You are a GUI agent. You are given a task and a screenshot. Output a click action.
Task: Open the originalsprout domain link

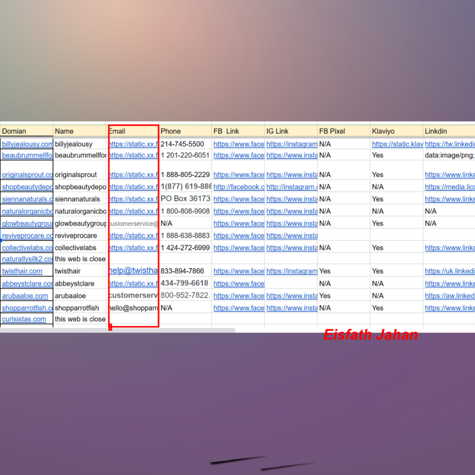tap(27, 175)
